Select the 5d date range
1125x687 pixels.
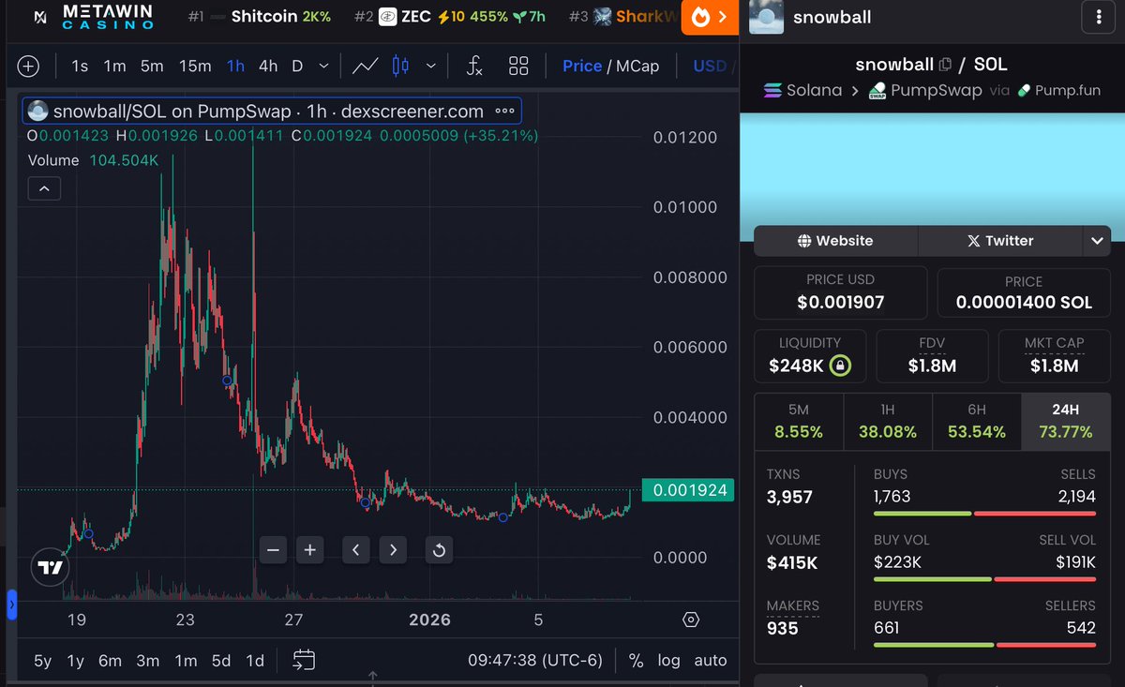click(221, 661)
